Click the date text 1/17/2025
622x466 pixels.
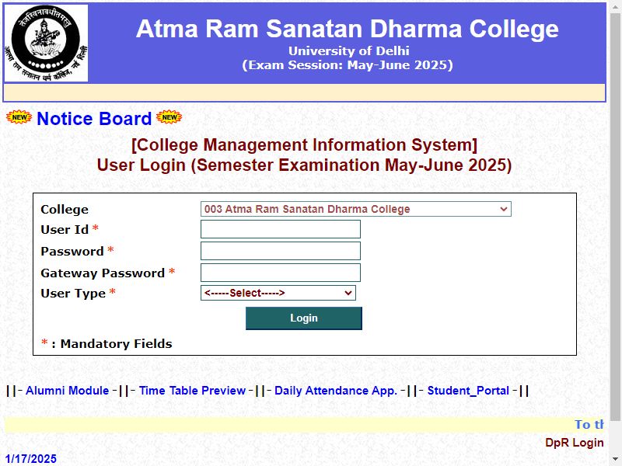pos(30,459)
